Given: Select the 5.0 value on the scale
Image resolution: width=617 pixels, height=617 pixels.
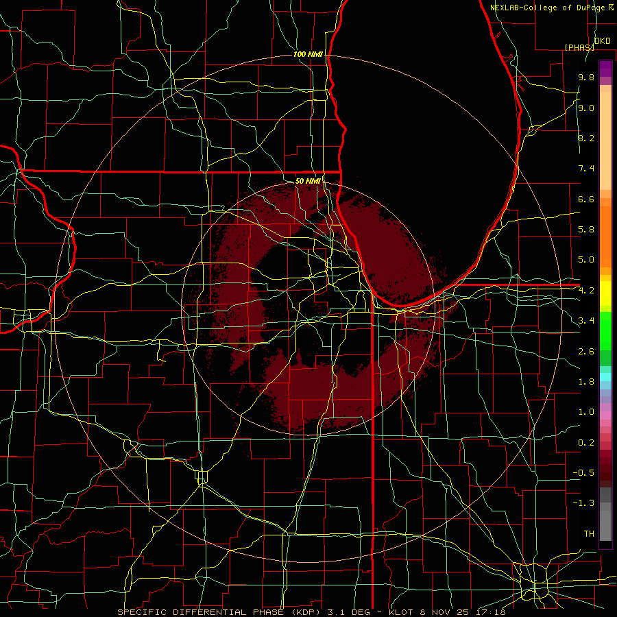Looking at the screenshot, I should click(x=586, y=260).
